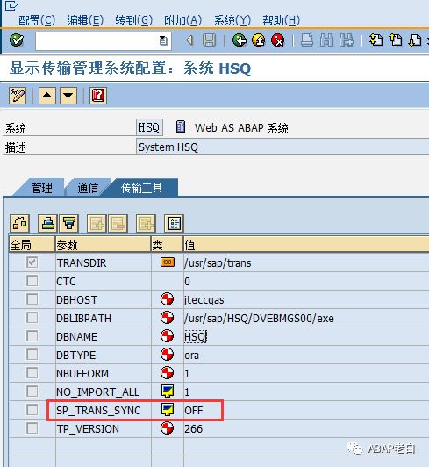
Task: Open the 转到(G) menu
Action: point(133,20)
